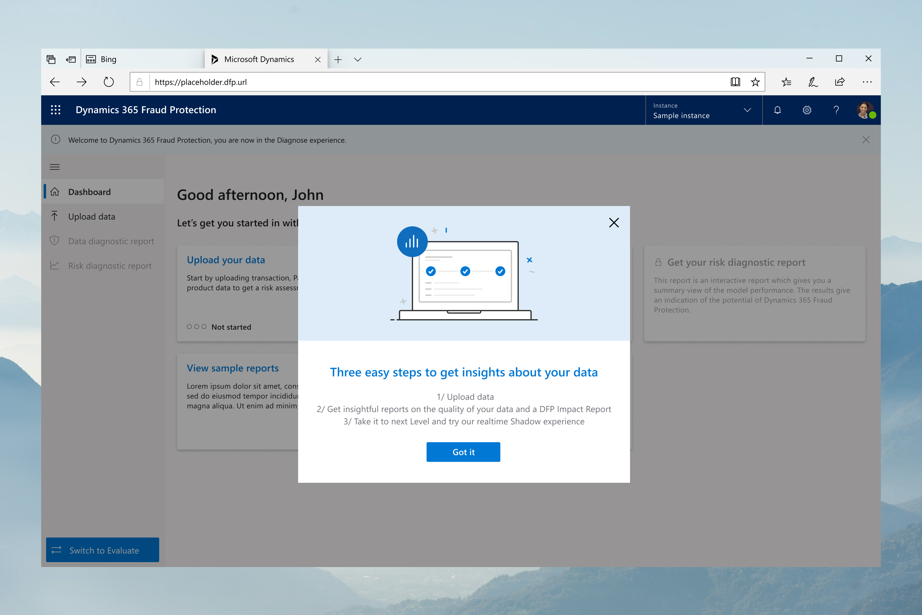Open the favorites hub icon

786,82
